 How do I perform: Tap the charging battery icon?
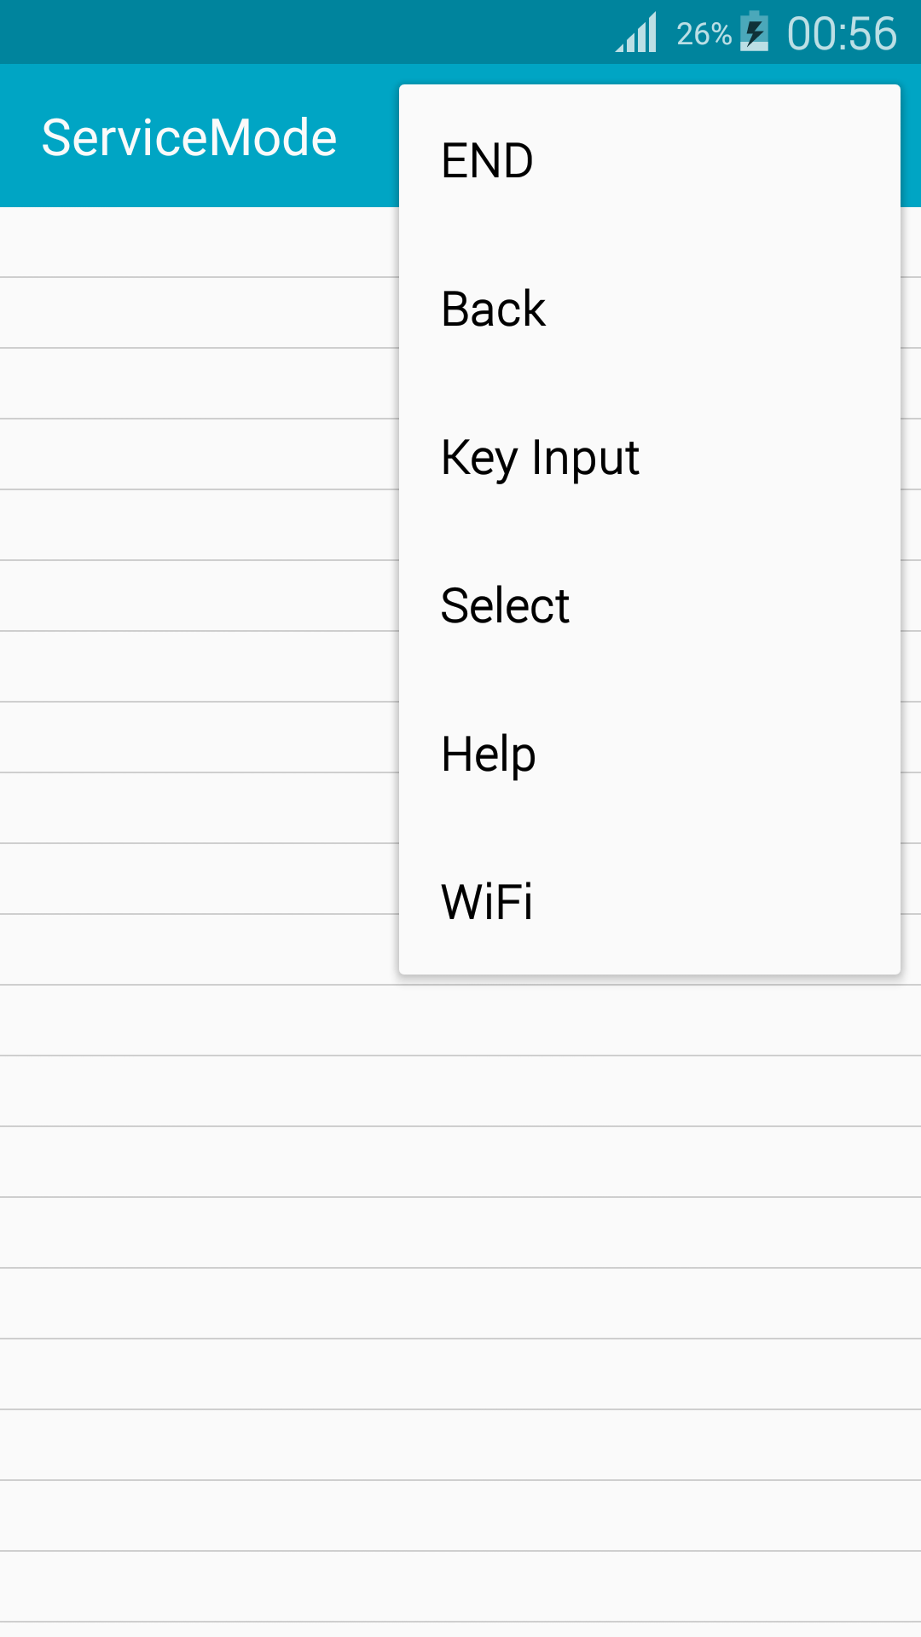[x=754, y=32]
